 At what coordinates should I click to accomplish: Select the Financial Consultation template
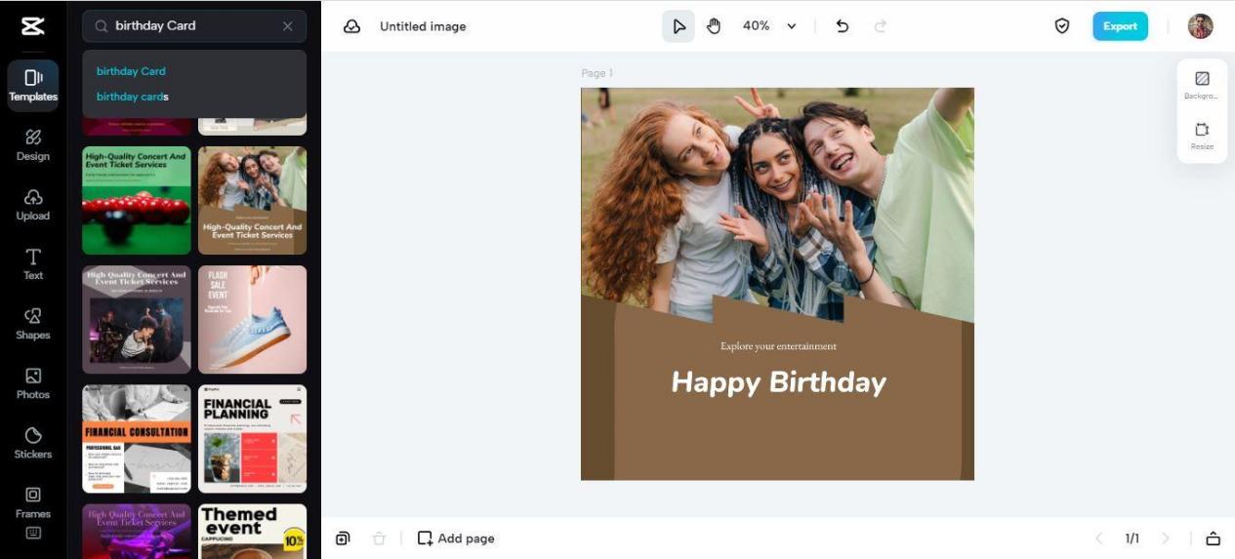(137, 438)
